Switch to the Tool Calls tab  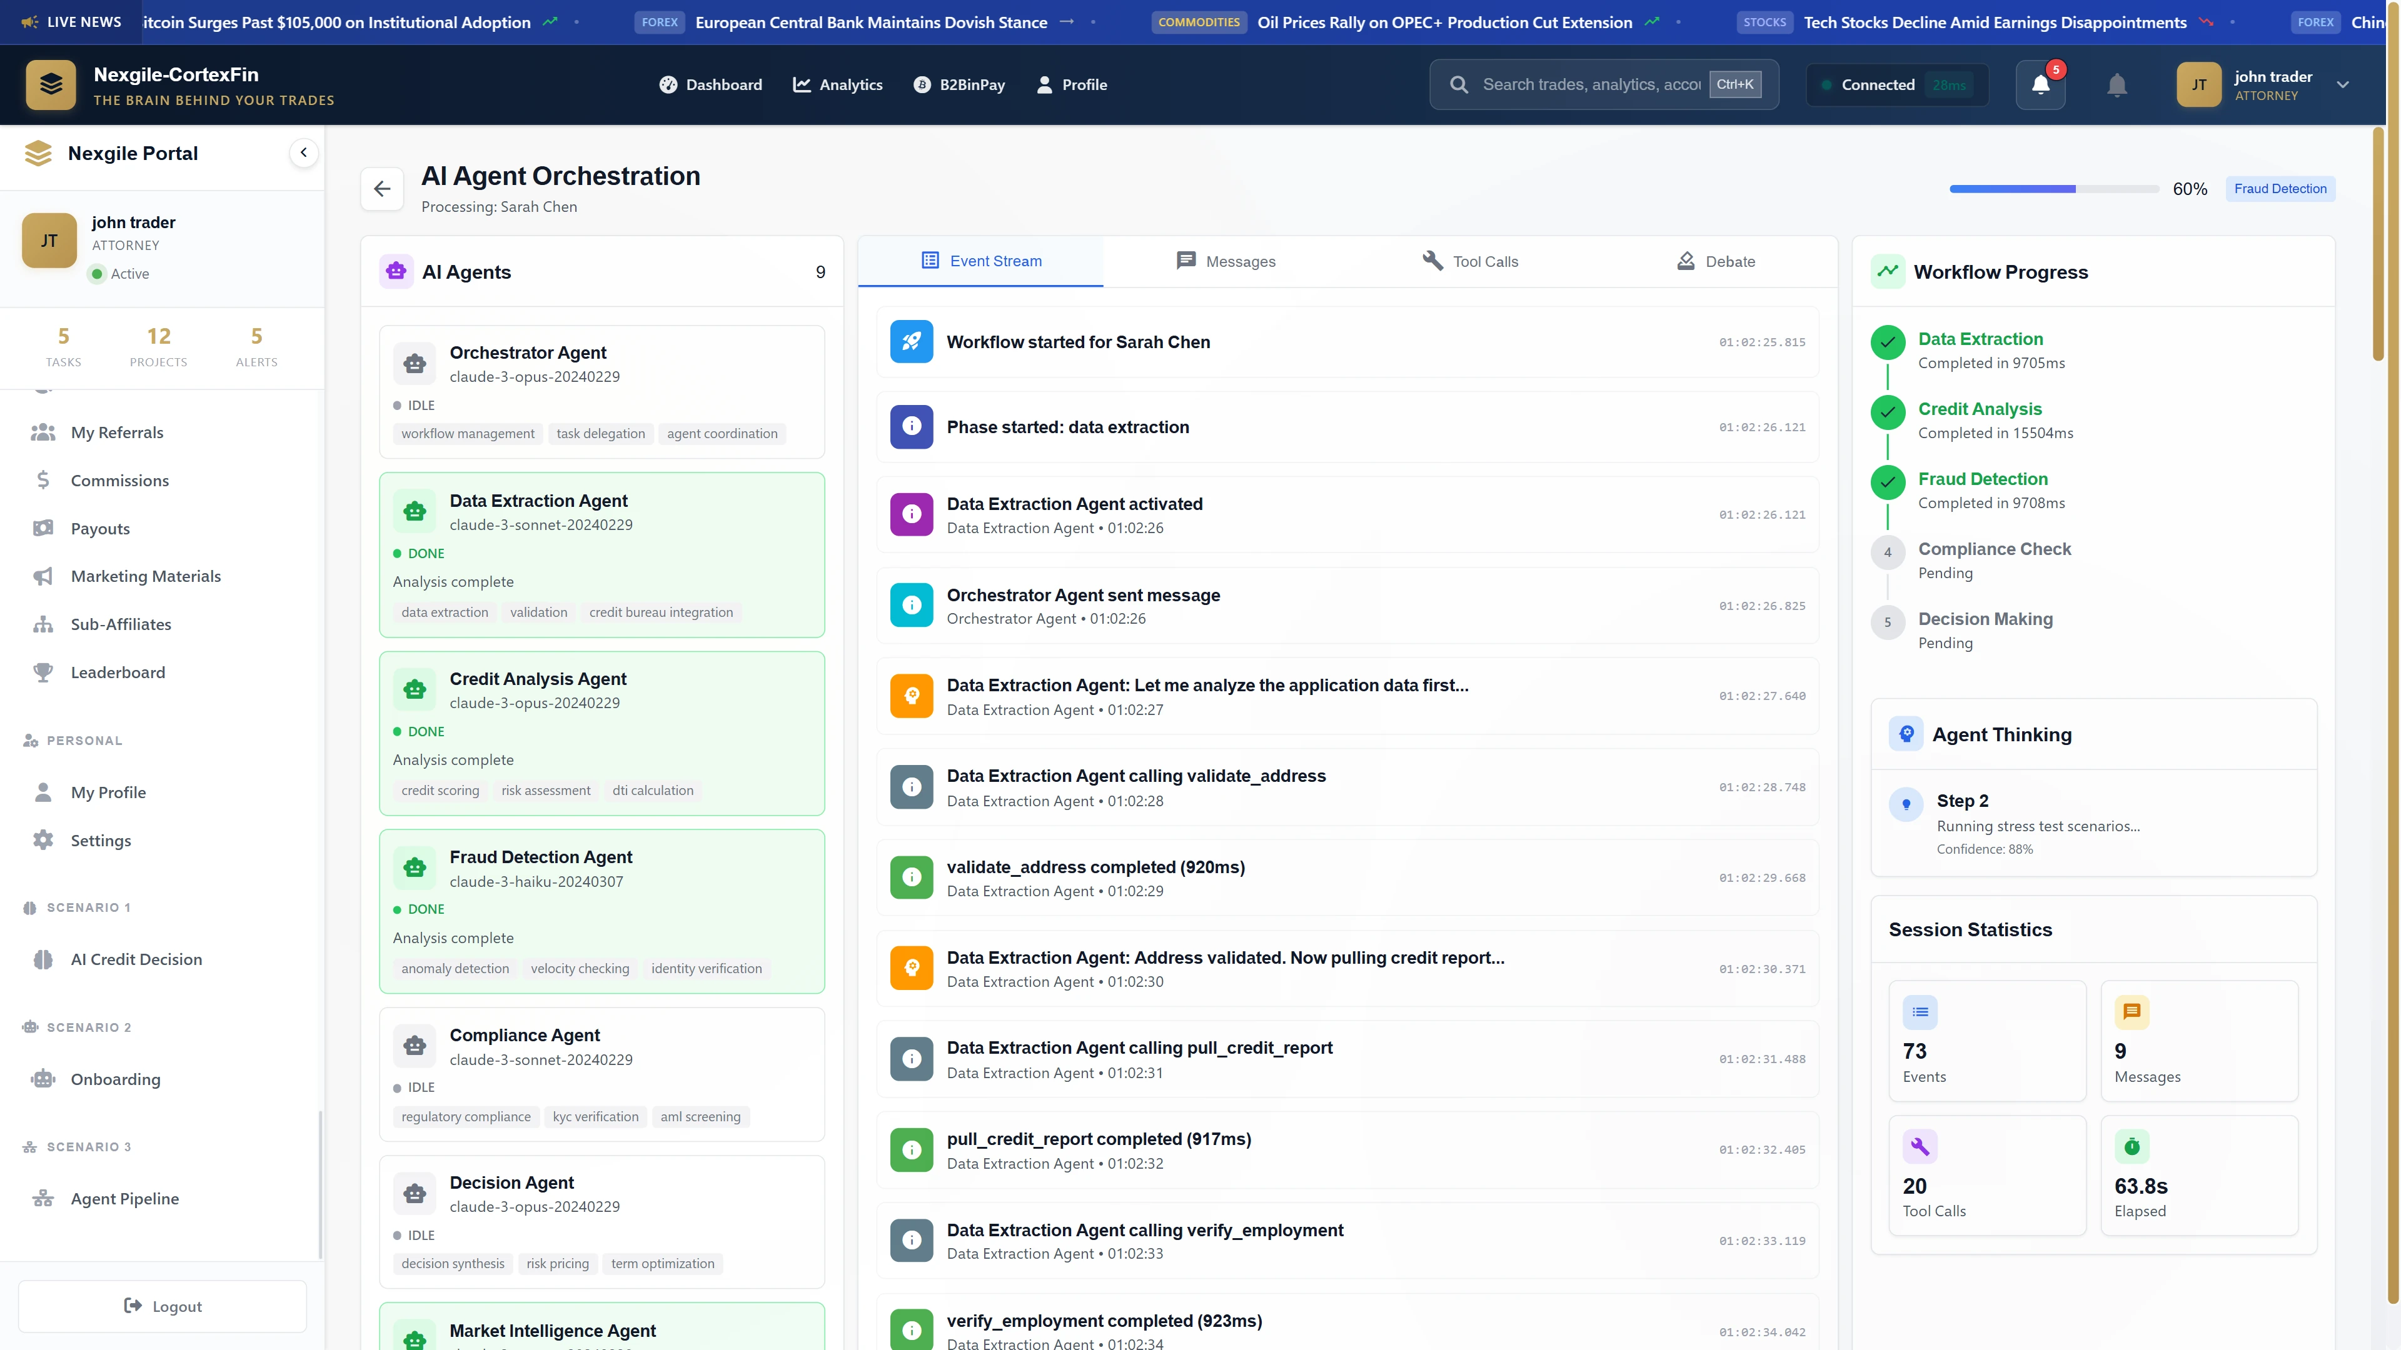pyautogui.click(x=1471, y=261)
